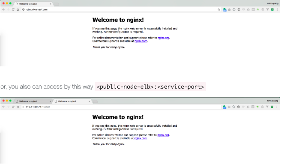Click home icon in top browser window
This screenshot has width=281, height=164.
point(18,9)
